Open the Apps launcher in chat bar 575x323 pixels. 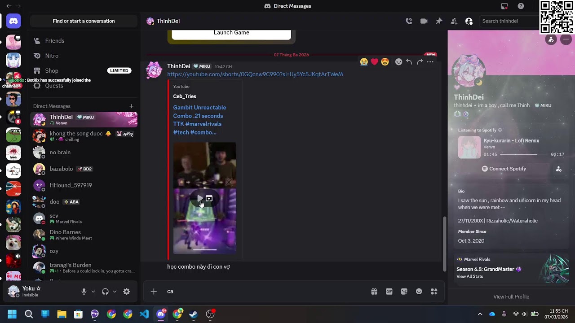pyautogui.click(x=434, y=292)
